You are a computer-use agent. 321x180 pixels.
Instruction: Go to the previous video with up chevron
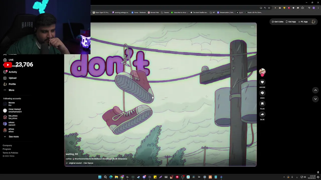point(315,90)
